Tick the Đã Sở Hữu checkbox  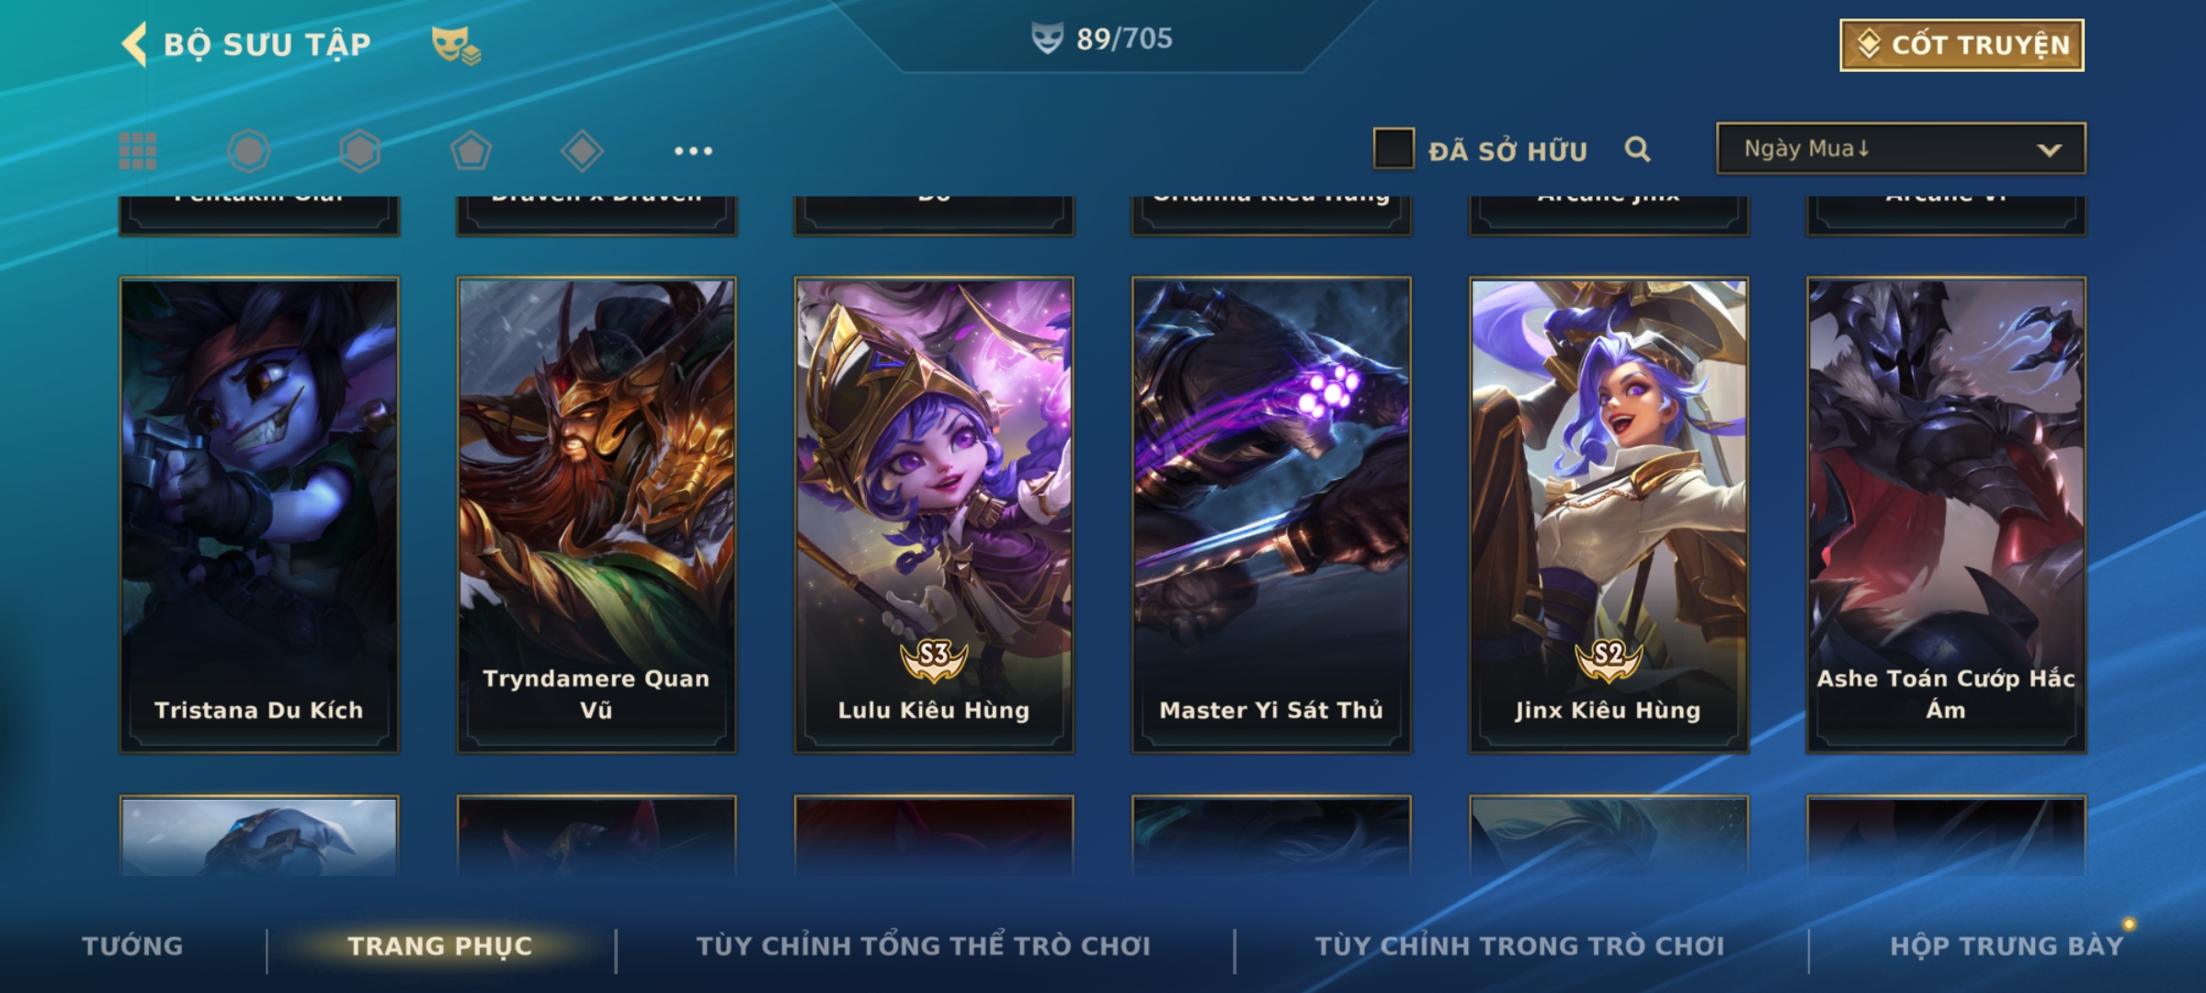[x=1393, y=148]
